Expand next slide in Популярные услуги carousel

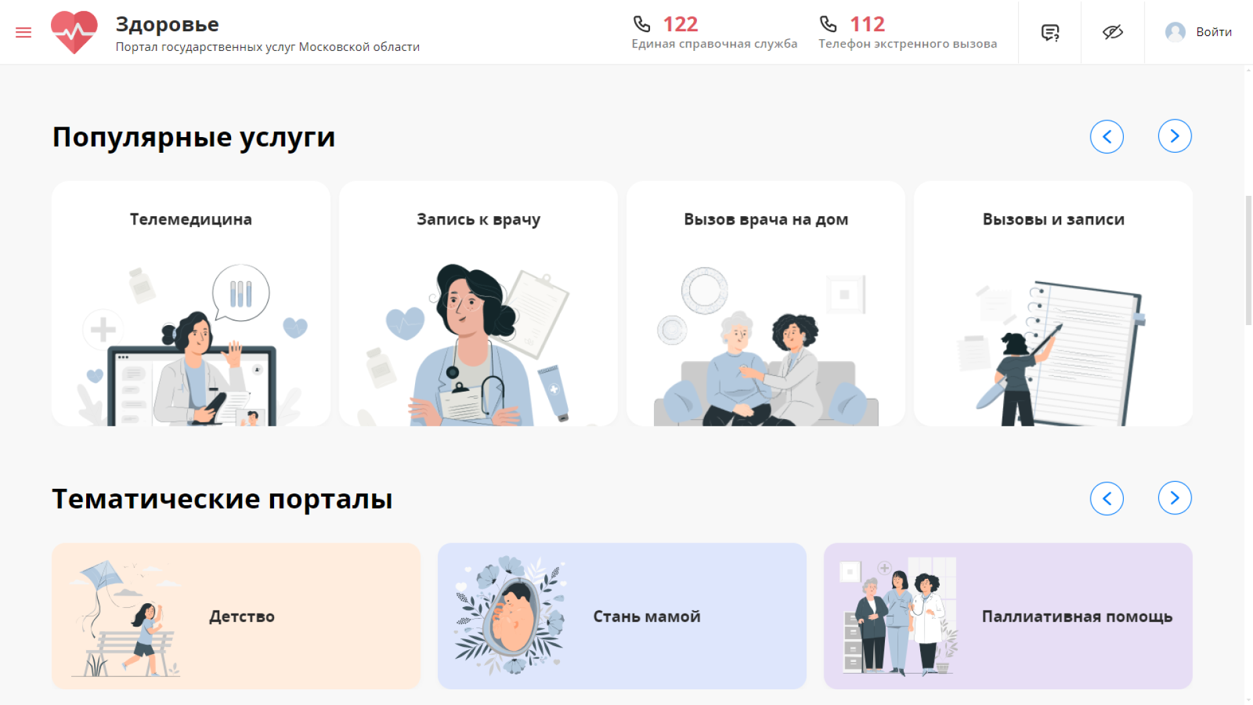point(1175,136)
